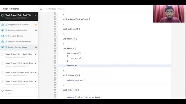
Task: Toggle Longest Valid Parentheses checkbox
Action: coord(3,42)
